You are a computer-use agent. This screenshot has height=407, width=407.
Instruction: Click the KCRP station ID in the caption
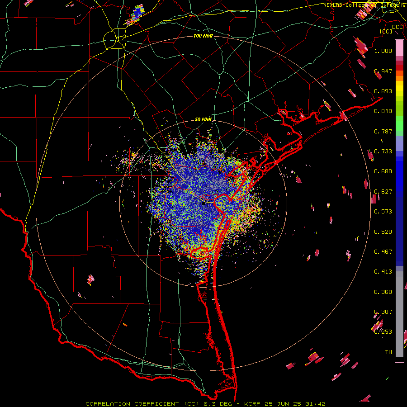[252, 404]
